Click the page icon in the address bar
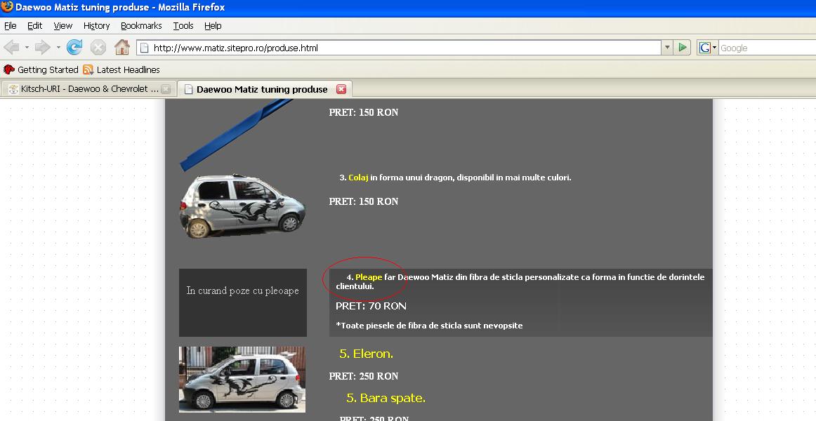This screenshot has height=421, width=816. pos(145,48)
